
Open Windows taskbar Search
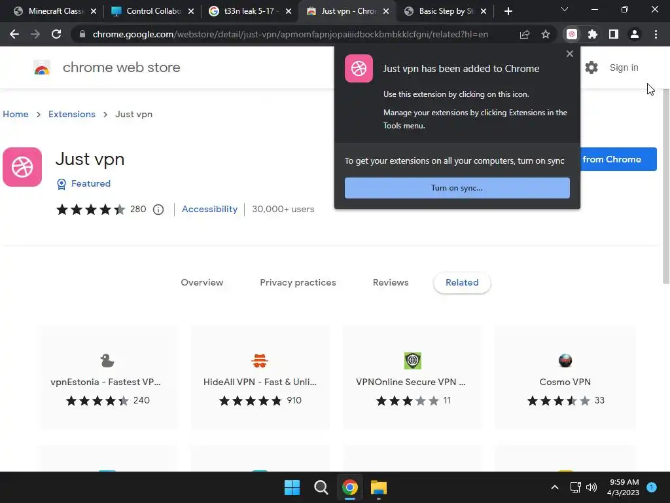[x=321, y=487]
